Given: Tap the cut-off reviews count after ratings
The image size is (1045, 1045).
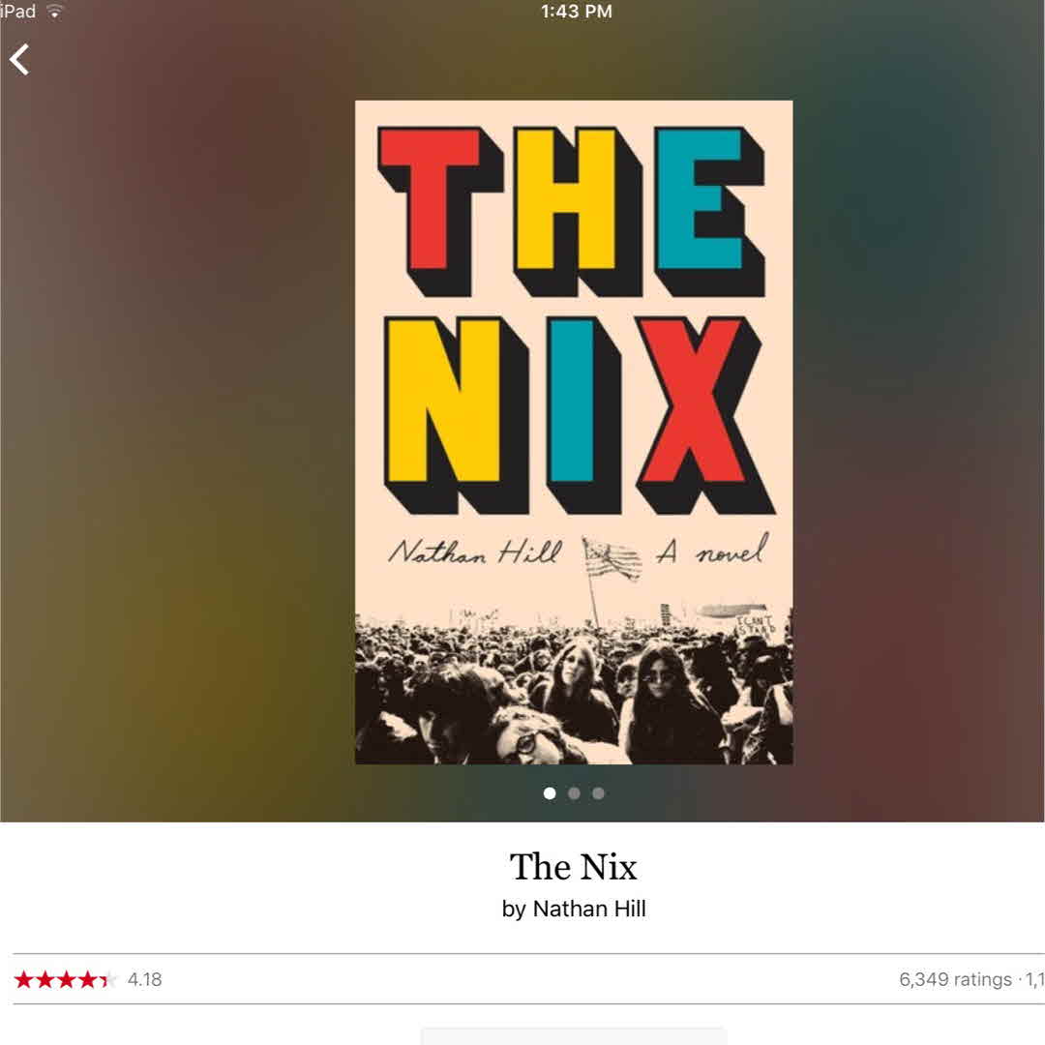Looking at the screenshot, I should click(x=1035, y=979).
